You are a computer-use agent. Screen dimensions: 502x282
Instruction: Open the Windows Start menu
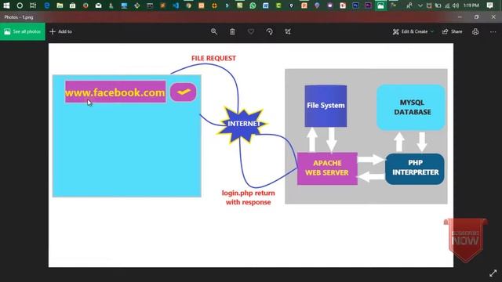6,5
